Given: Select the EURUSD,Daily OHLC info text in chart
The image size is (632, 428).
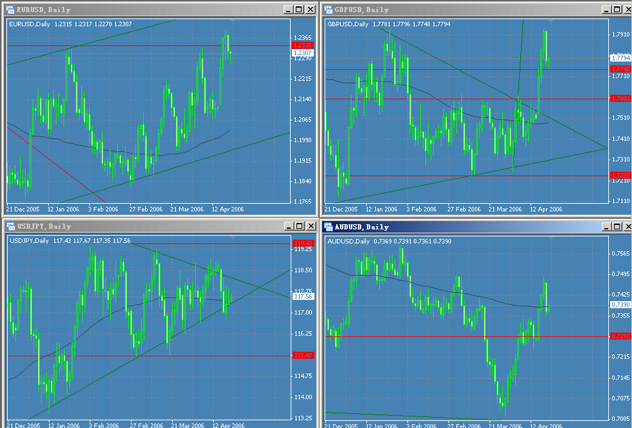Looking at the screenshot, I should pos(71,24).
